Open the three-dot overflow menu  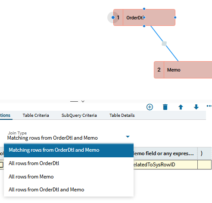pos(209,106)
